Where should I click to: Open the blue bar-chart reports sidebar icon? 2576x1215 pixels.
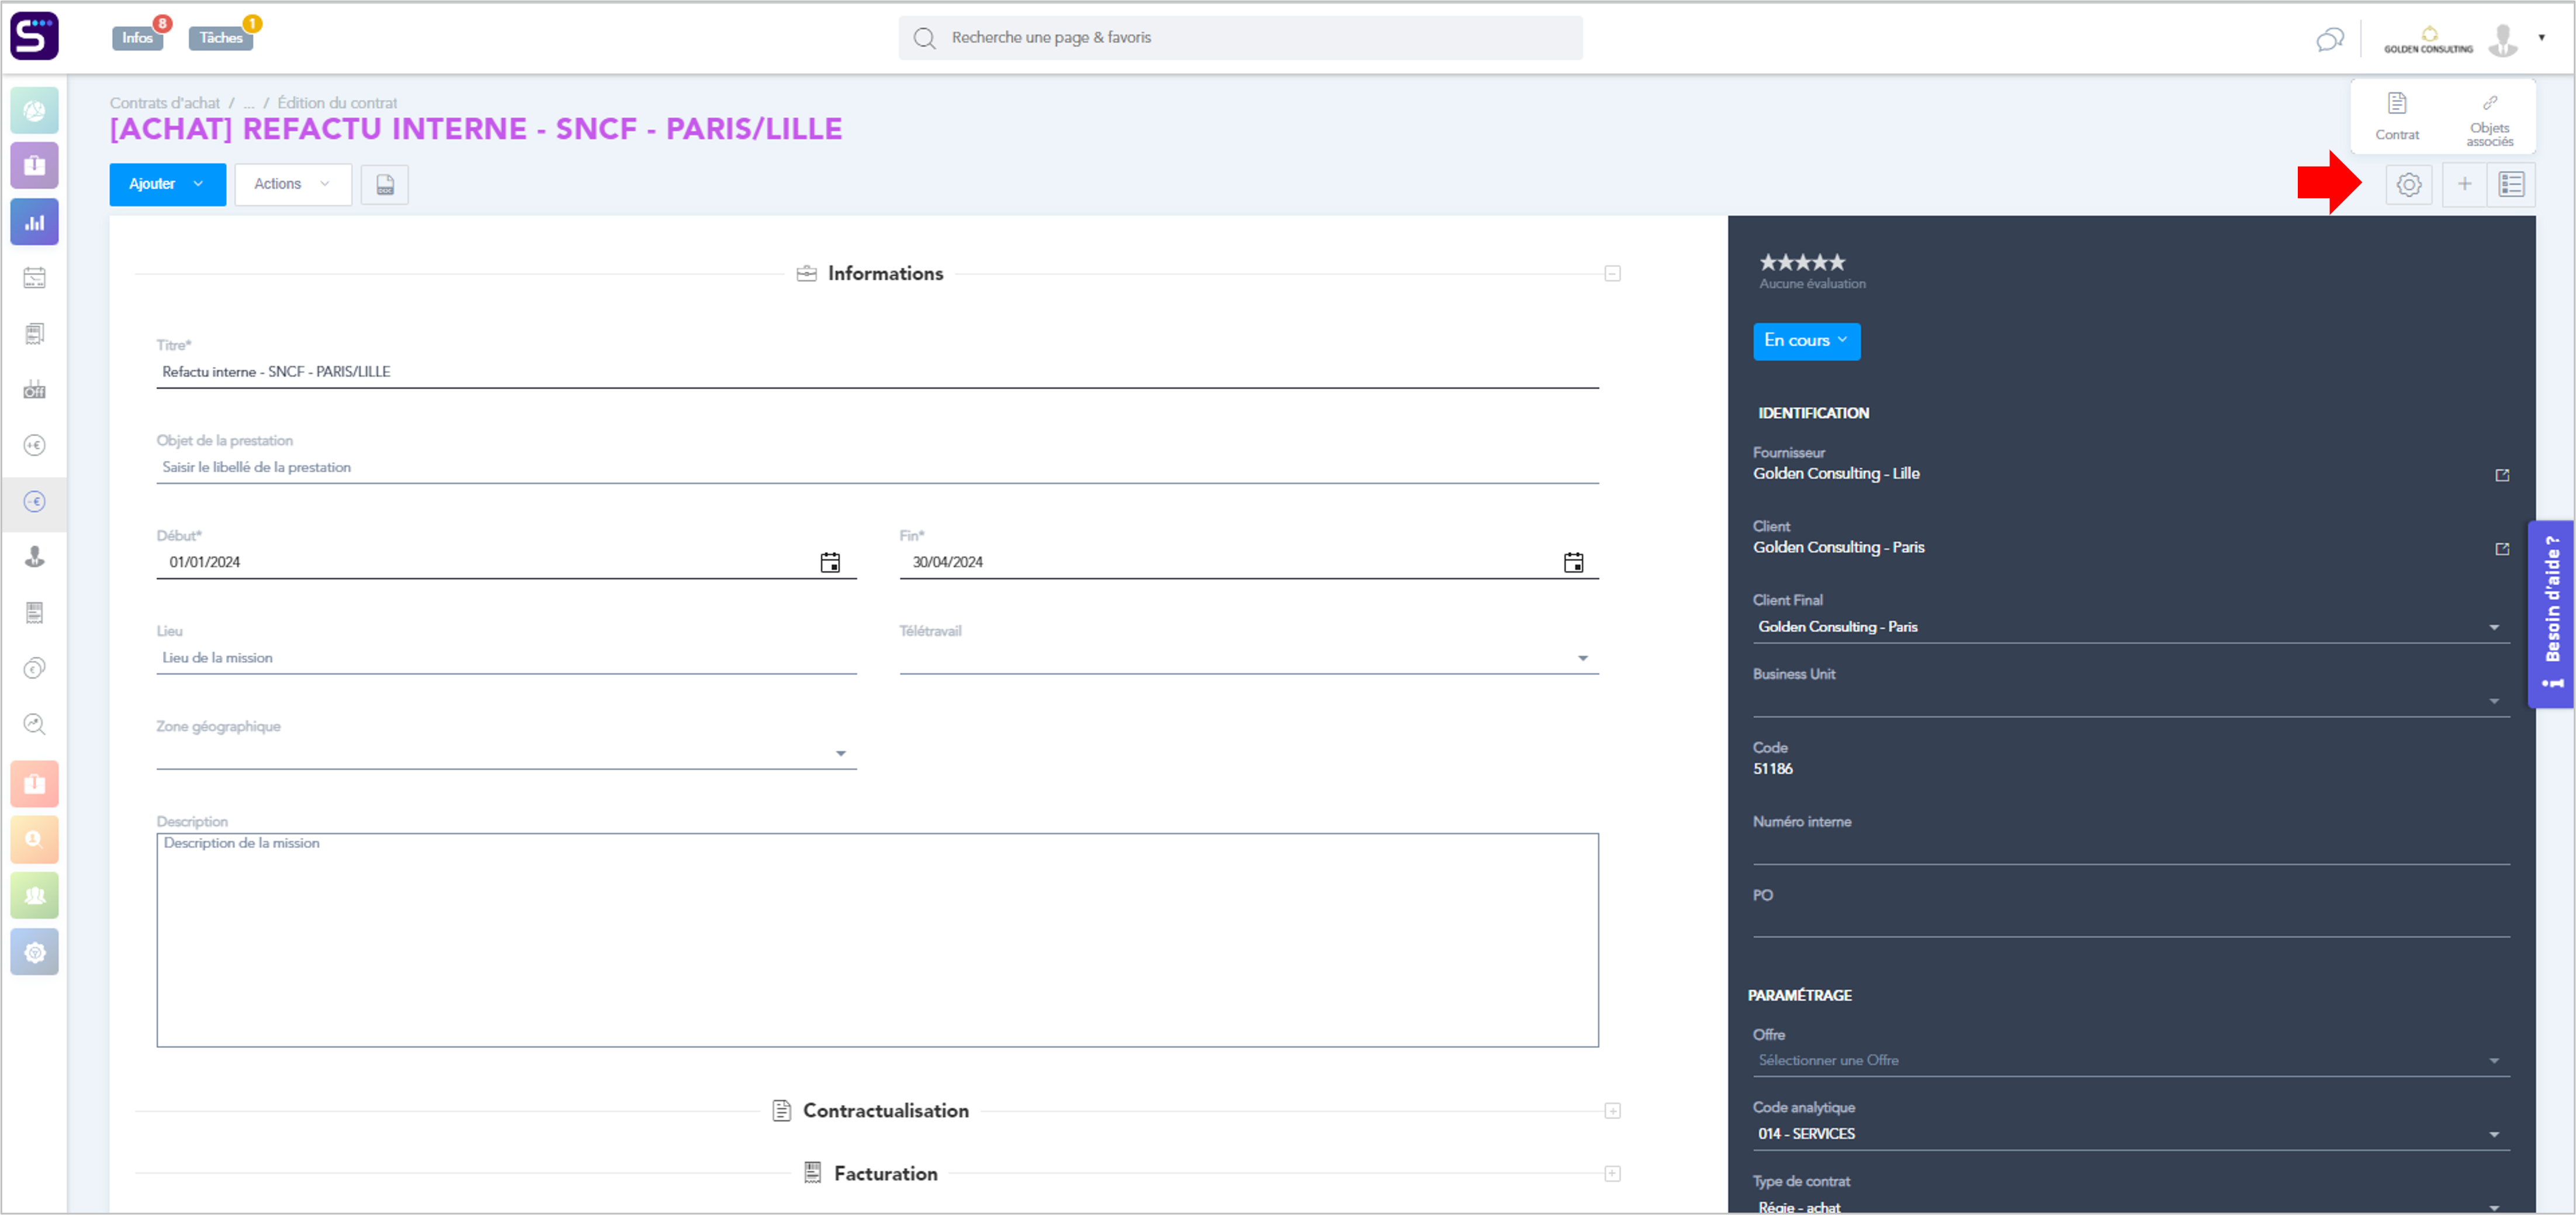[x=34, y=222]
